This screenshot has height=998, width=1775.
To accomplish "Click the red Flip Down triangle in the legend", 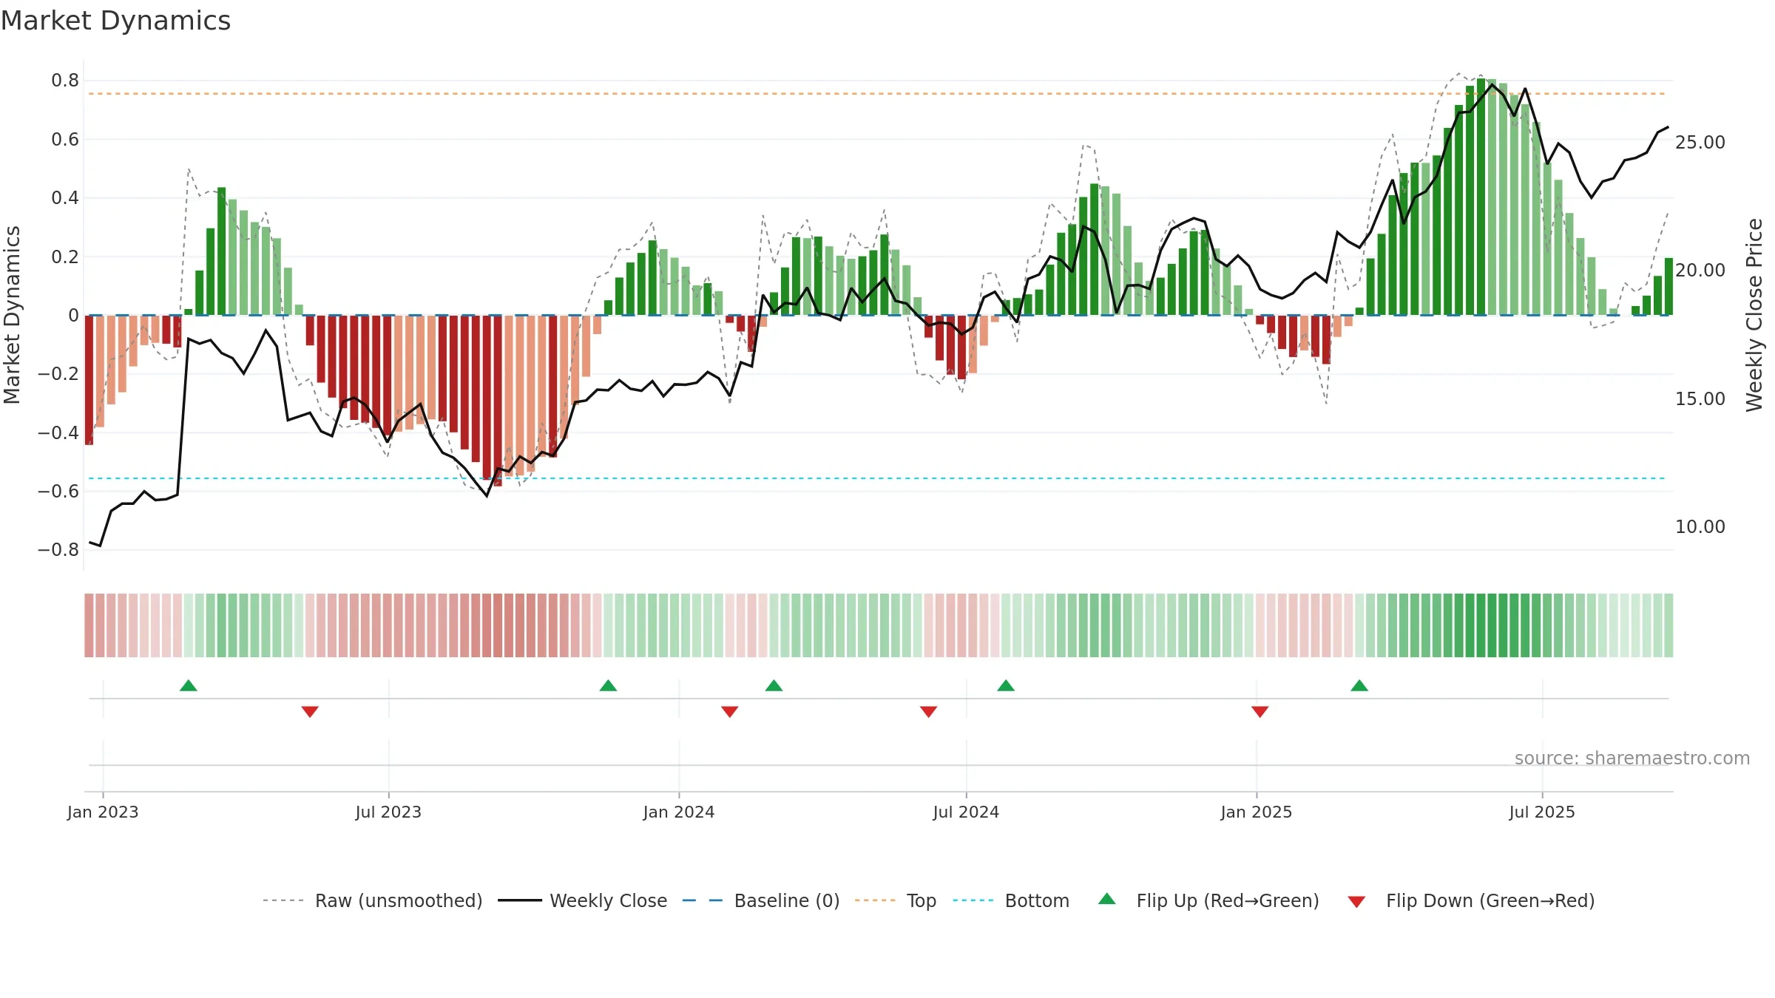I will [x=1356, y=902].
